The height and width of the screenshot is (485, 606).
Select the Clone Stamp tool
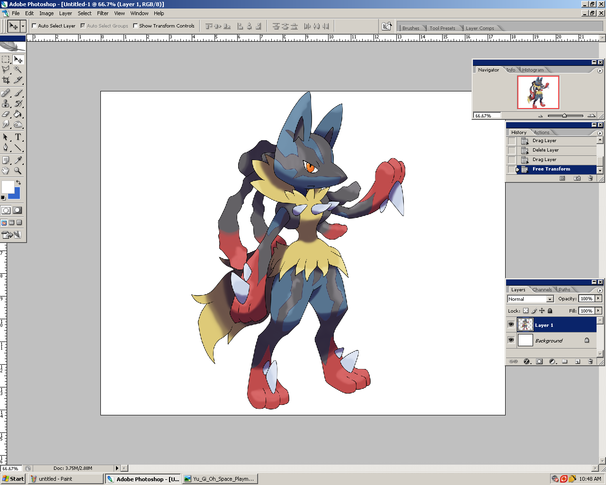pos(6,104)
